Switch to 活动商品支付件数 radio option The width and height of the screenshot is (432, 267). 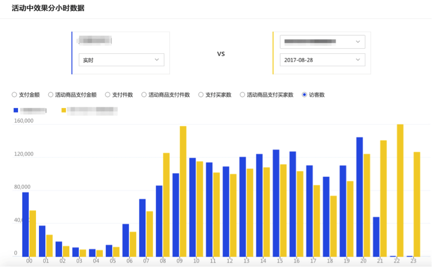[144, 95]
